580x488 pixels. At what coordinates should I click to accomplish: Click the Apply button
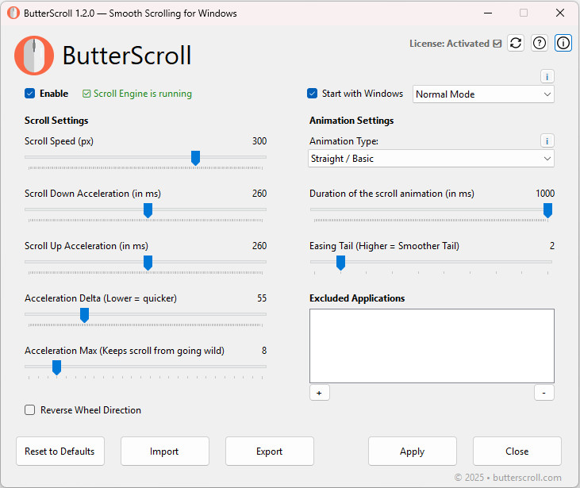(x=413, y=451)
